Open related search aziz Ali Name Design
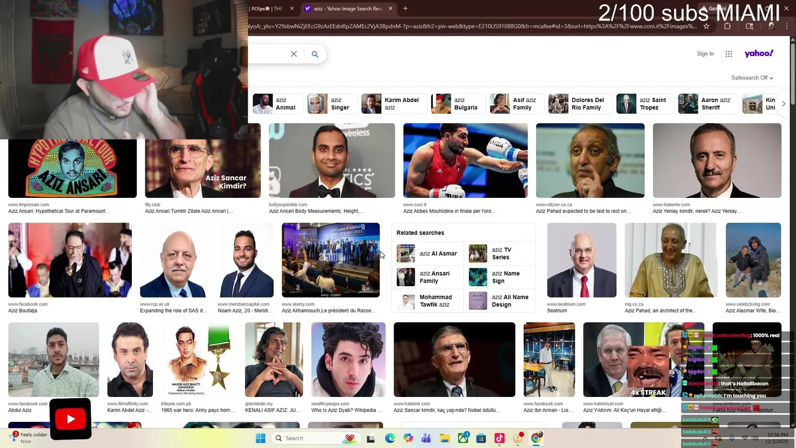 pyautogui.click(x=500, y=301)
